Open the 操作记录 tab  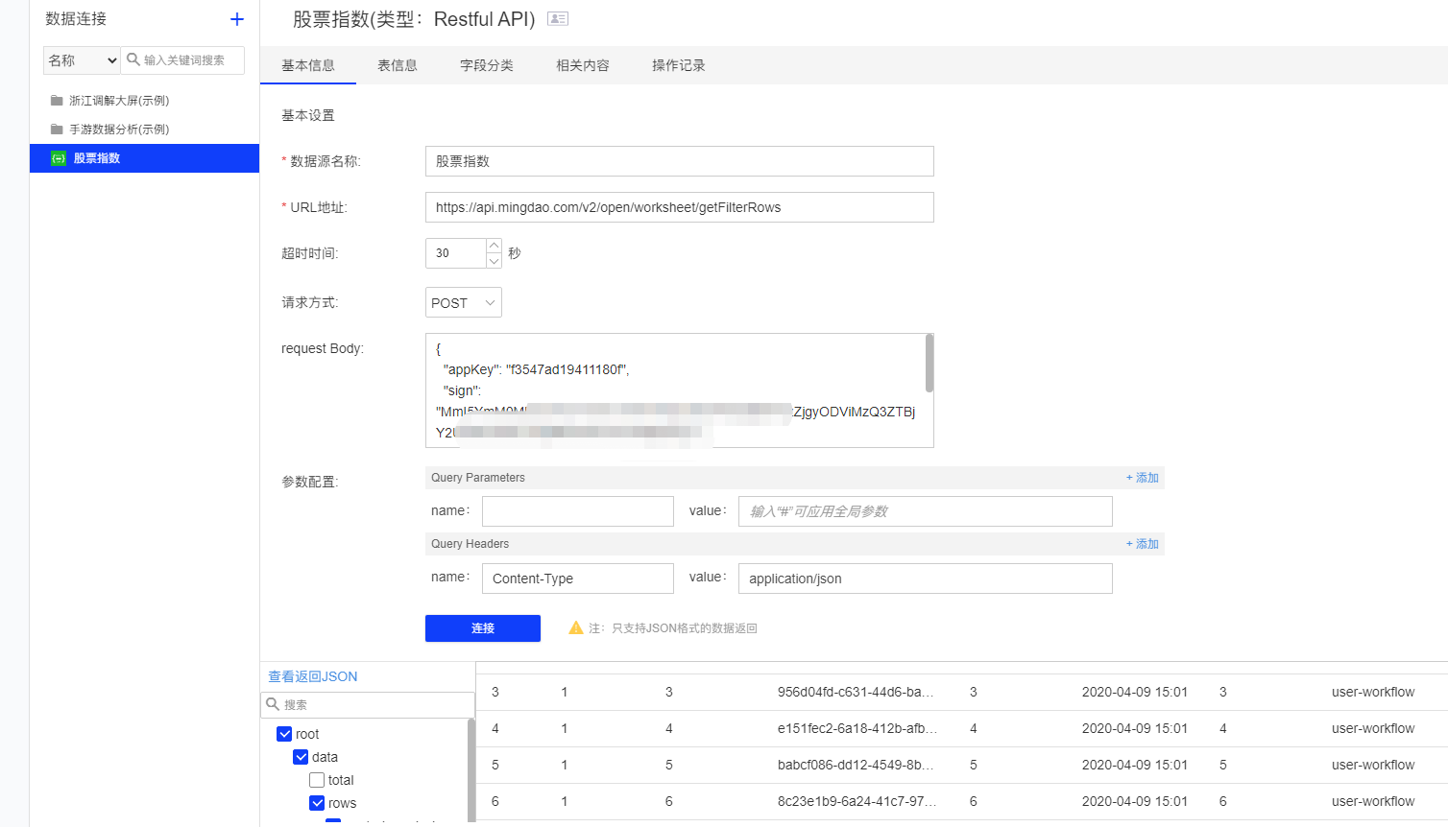pyautogui.click(x=678, y=65)
